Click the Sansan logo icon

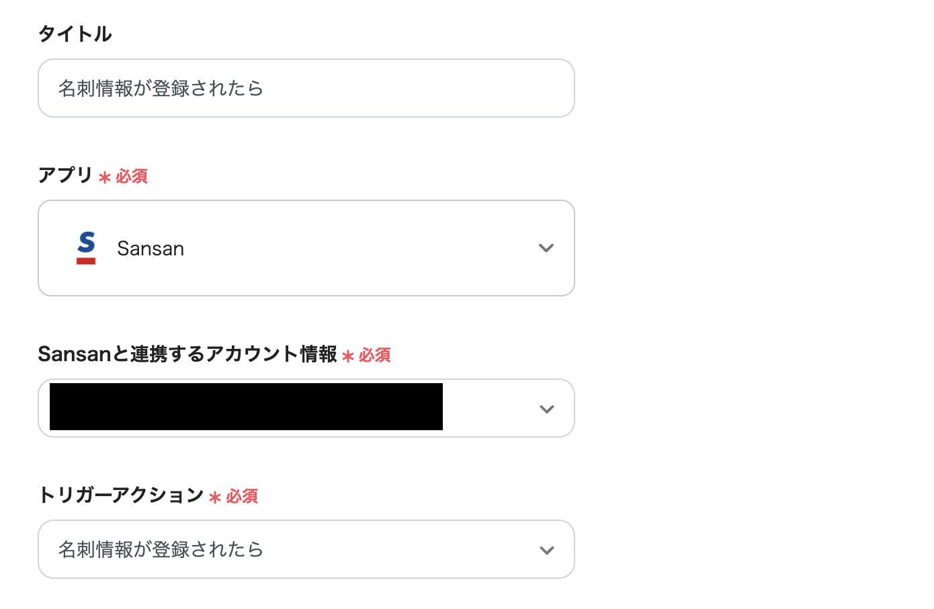86,248
